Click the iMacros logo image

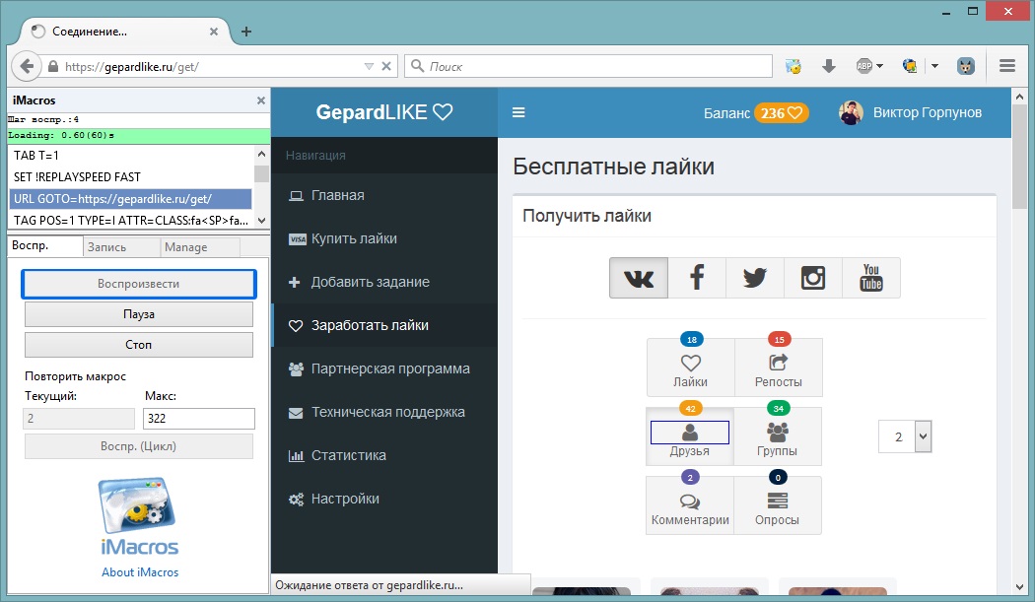click(139, 515)
